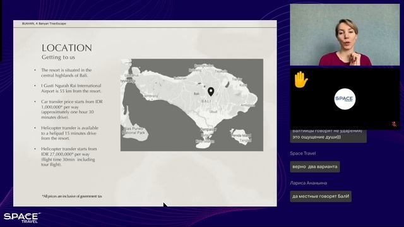Click the "Denpasar" label on the map

(208, 129)
